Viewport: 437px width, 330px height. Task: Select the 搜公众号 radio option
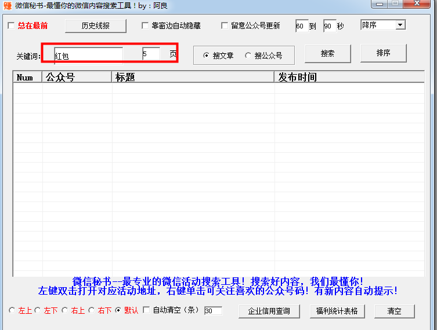point(248,56)
